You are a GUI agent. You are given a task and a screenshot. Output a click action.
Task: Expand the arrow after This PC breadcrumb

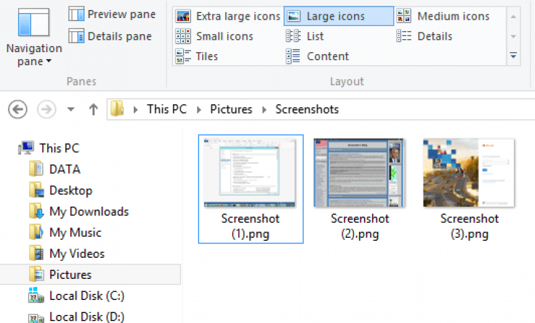[199, 110]
